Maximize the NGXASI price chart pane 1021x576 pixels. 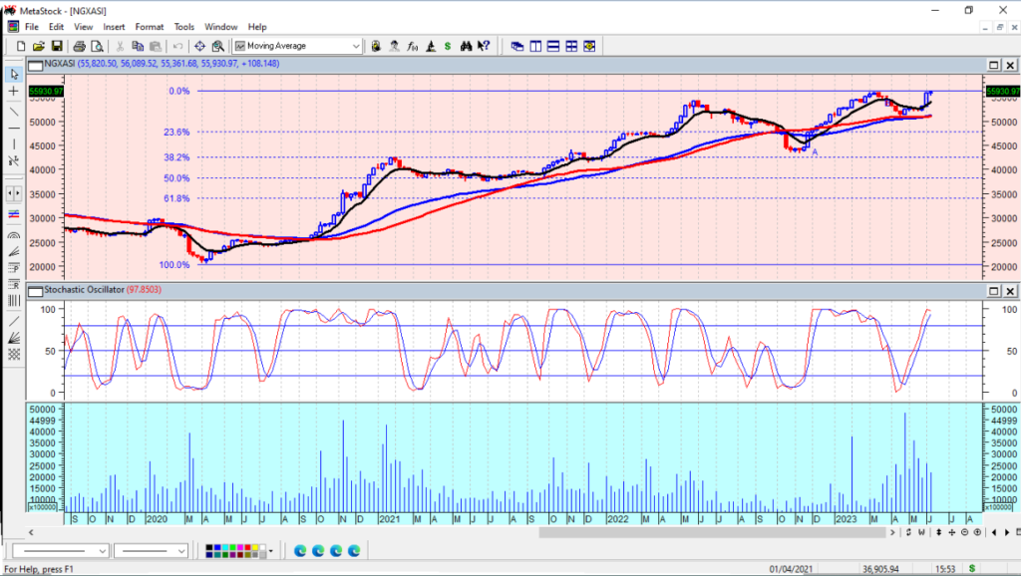pyautogui.click(x=992, y=65)
